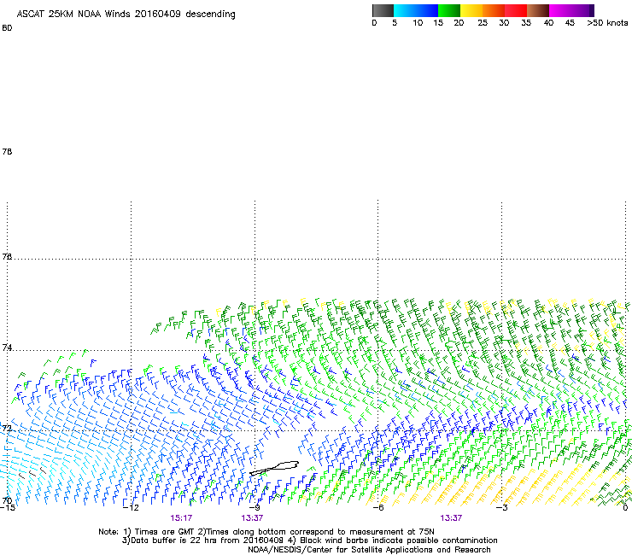Image resolution: width=632 pixels, height=555 pixels.
Task: Click the '>50 knots' scale label
Action: pyautogui.click(x=607, y=23)
